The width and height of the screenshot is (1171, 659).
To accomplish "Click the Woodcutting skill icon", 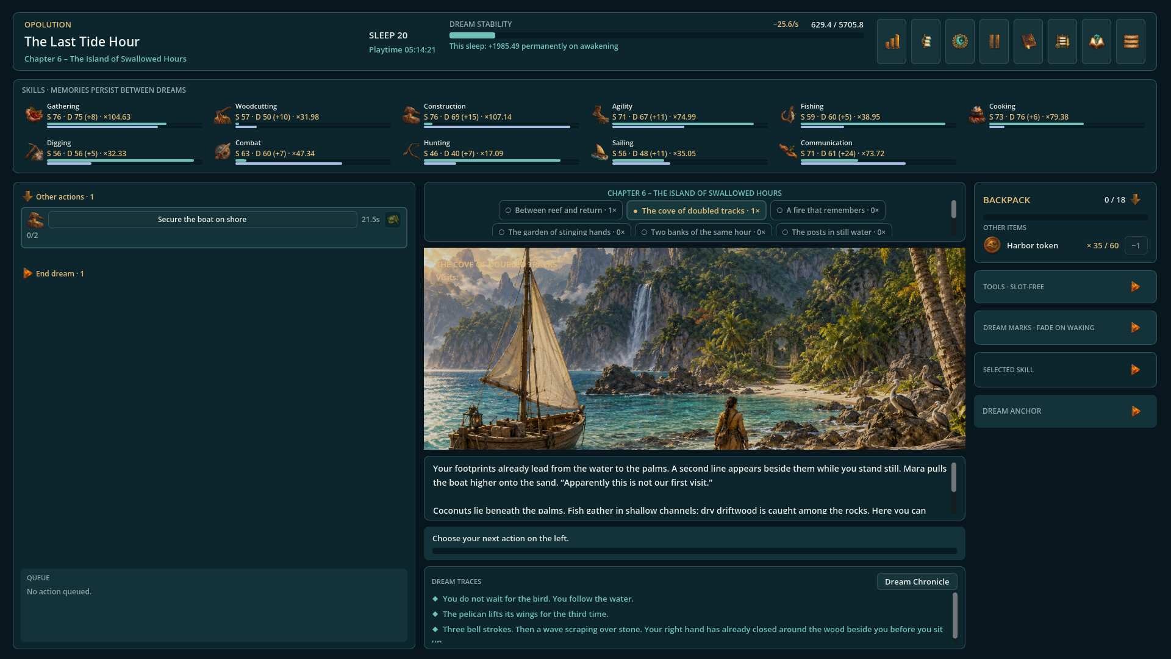I will tap(222, 114).
